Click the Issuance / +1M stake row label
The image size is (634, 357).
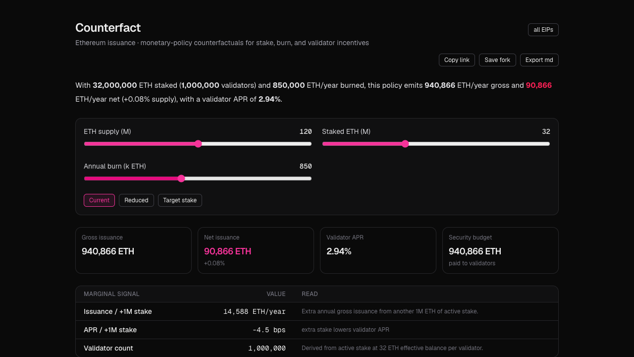(x=118, y=311)
